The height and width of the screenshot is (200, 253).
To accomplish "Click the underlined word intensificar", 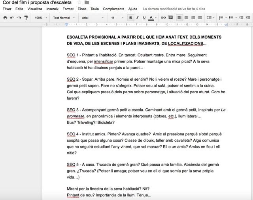I will pos(104,61).
